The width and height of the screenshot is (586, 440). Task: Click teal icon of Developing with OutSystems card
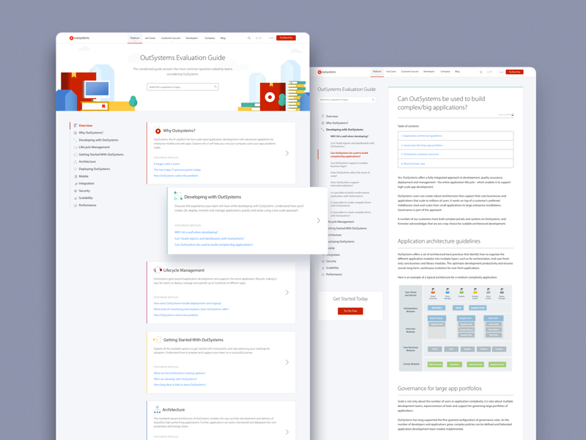coord(178,195)
